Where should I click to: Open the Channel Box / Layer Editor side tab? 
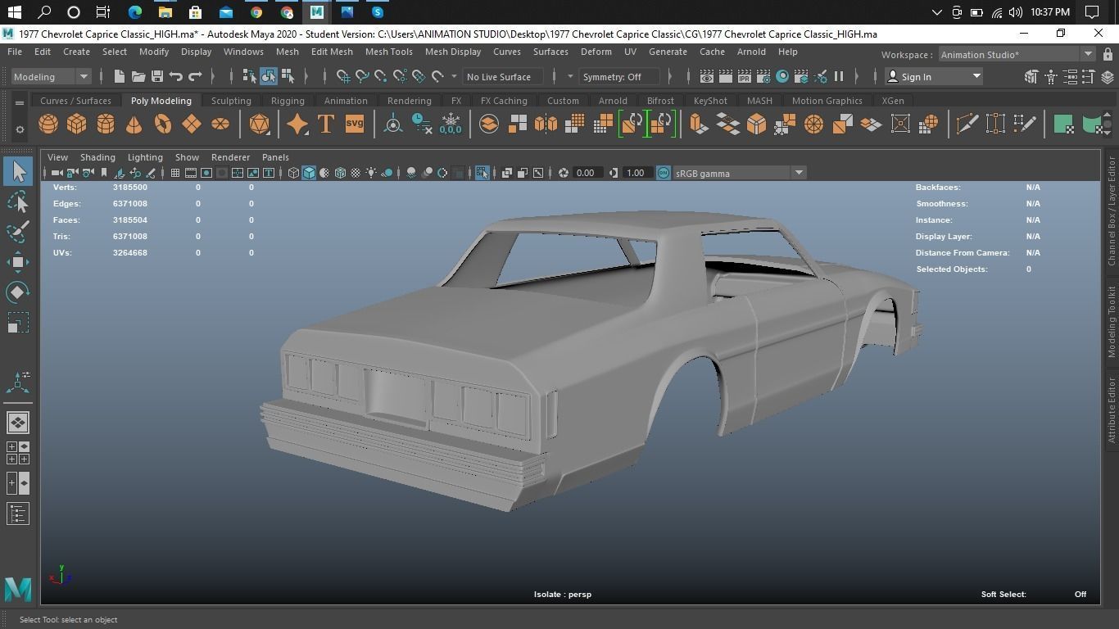(1112, 212)
